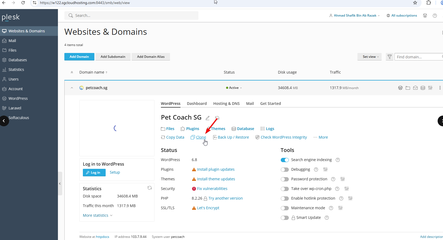Viewport: 443px width, 240px height.
Task: Open the kebab menu for petcoach.sg row
Action: point(440,88)
